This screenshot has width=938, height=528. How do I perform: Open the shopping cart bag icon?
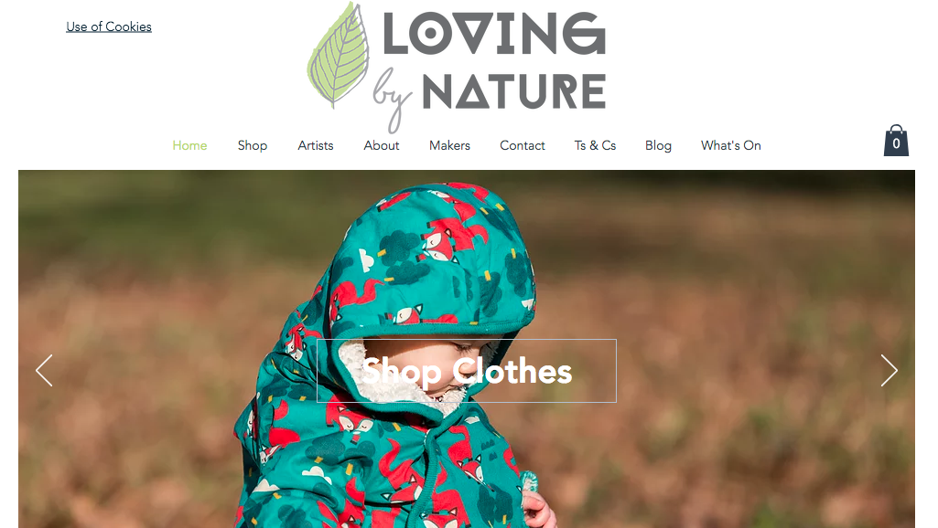click(x=896, y=141)
